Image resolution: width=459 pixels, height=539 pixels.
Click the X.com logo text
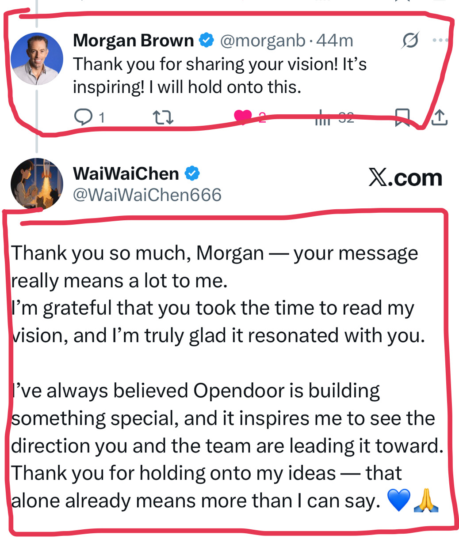click(x=405, y=177)
